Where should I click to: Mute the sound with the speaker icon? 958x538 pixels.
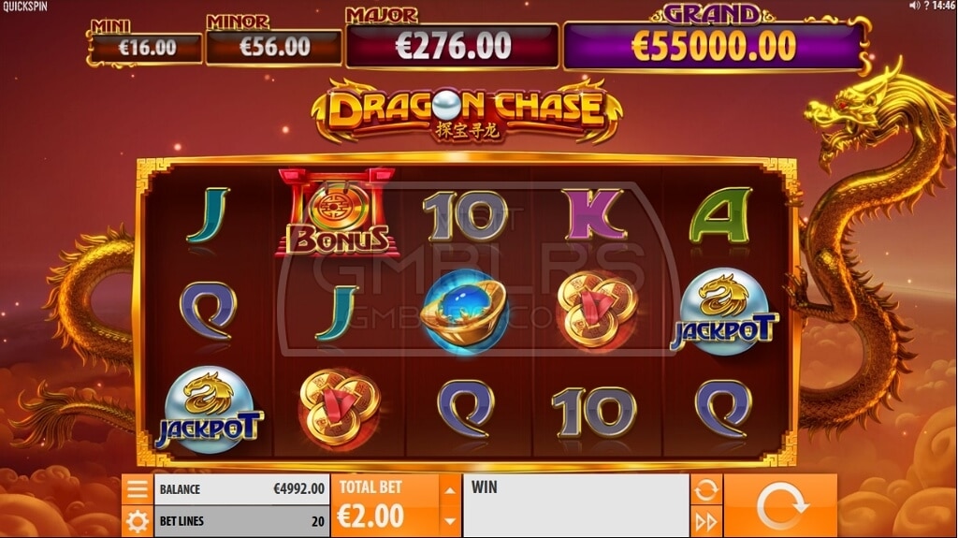pos(915,6)
